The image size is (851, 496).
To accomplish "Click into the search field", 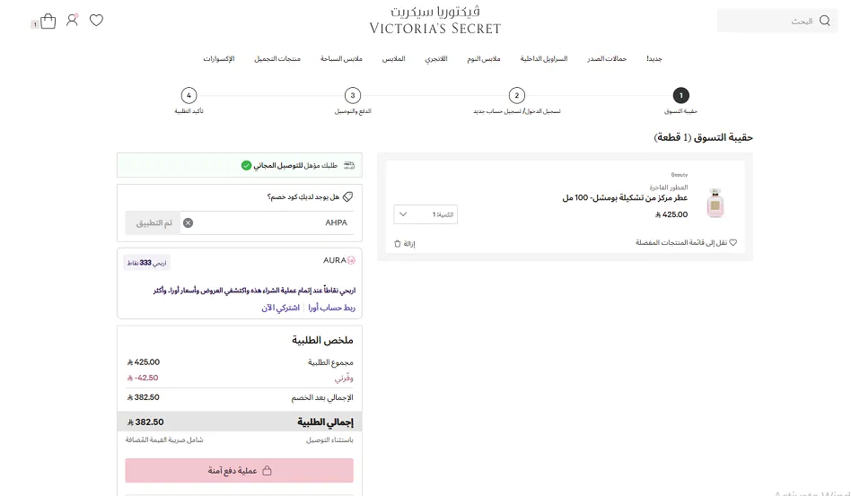I will click(777, 21).
